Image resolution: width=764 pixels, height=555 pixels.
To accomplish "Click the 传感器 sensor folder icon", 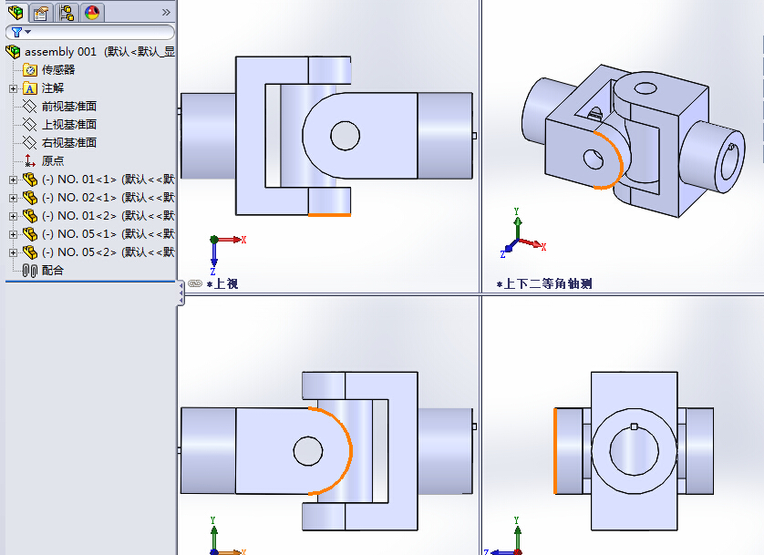I will coord(30,70).
